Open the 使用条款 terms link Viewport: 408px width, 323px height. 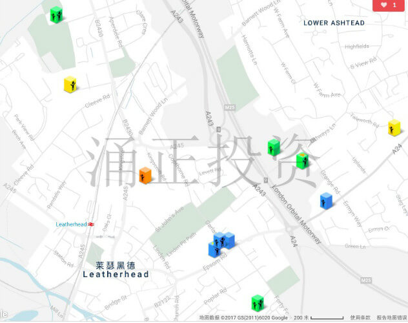coord(360,318)
